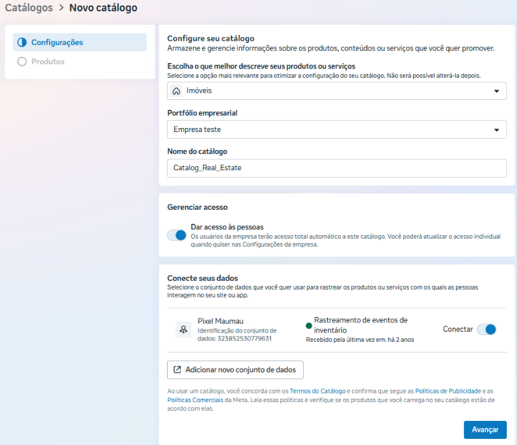Click the Rastreamento de eventos de inventário label

coord(361,325)
